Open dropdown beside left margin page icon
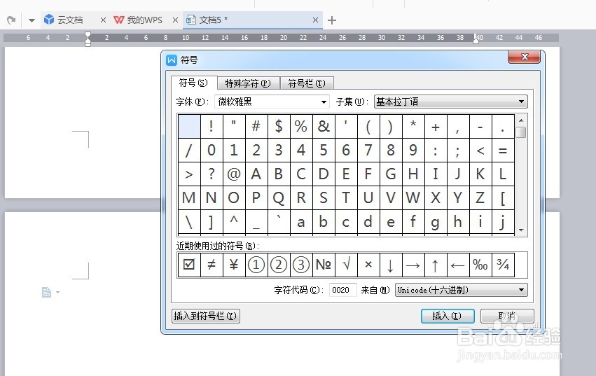Screen dimensions: 596x376 (x=57, y=293)
